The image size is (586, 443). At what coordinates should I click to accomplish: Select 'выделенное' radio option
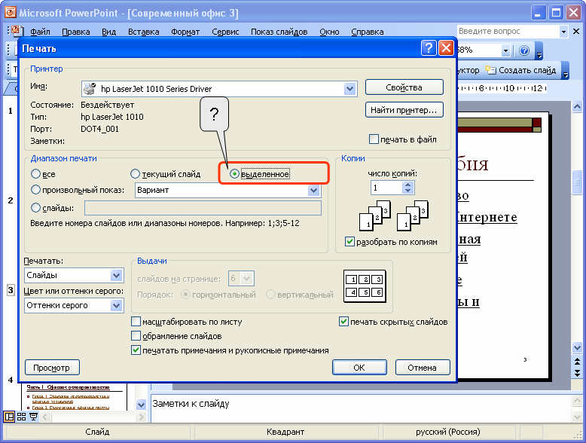point(234,174)
